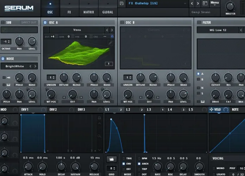Enable LFO BPM sync
The height and width of the screenshot is (176, 245).
pyautogui.click(x=139, y=158)
